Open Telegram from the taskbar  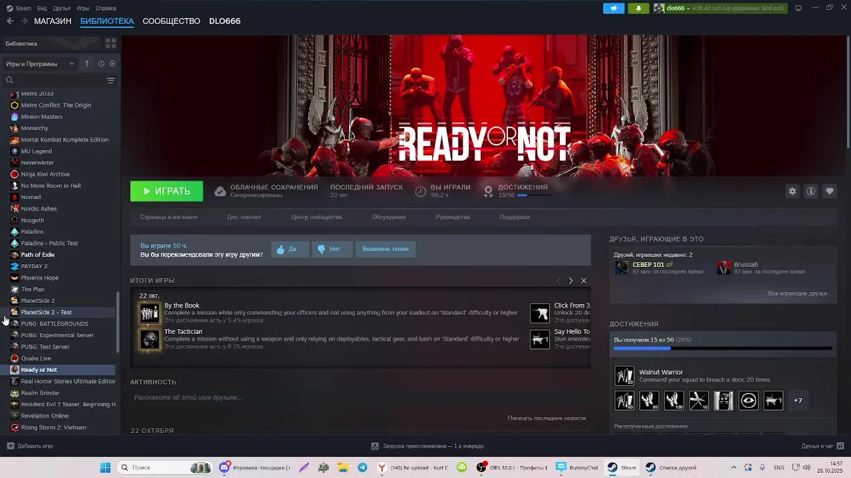pos(362,467)
